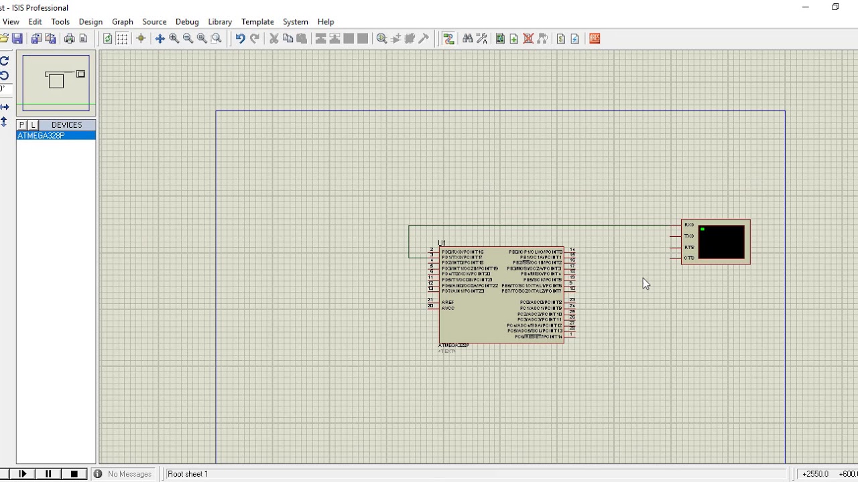This screenshot has height=482, width=858.
Task: Open the Debug menu
Action: pos(187,21)
